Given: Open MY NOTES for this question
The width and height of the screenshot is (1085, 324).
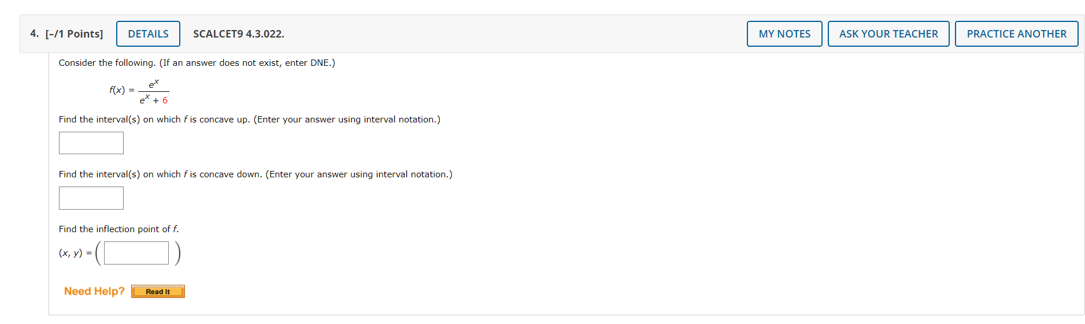Looking at the screenshot, I should click(784, 33).
